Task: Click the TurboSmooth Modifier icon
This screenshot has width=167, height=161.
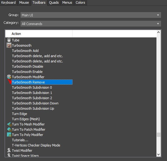Action: (x=9, y=77)
